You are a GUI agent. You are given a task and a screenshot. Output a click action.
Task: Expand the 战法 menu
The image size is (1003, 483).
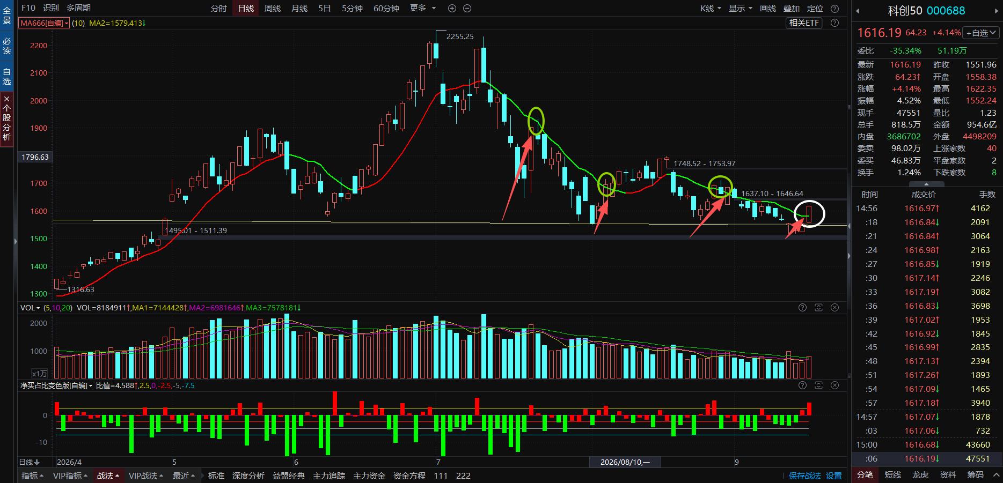[x=108, y=476]
